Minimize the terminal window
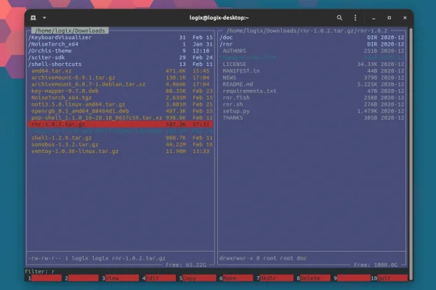The image size is (436, 290). (374, 18)
